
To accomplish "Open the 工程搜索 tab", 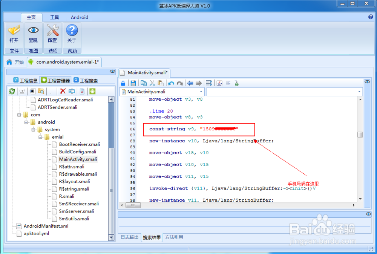I will (86, 81).
